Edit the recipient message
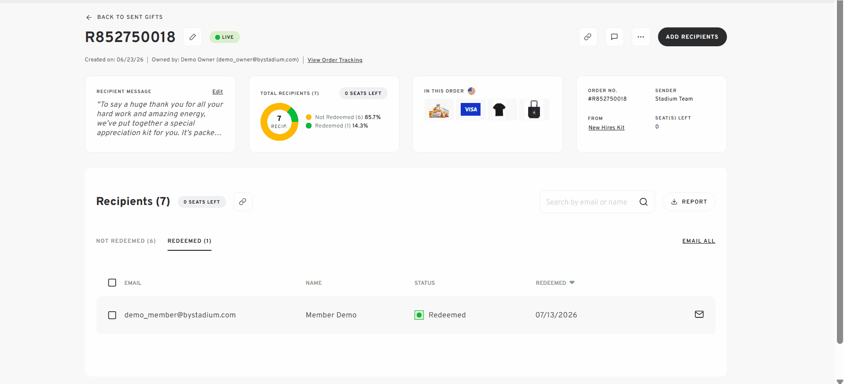844x384 pixels. pyautogui.click(x=218, y=92)
